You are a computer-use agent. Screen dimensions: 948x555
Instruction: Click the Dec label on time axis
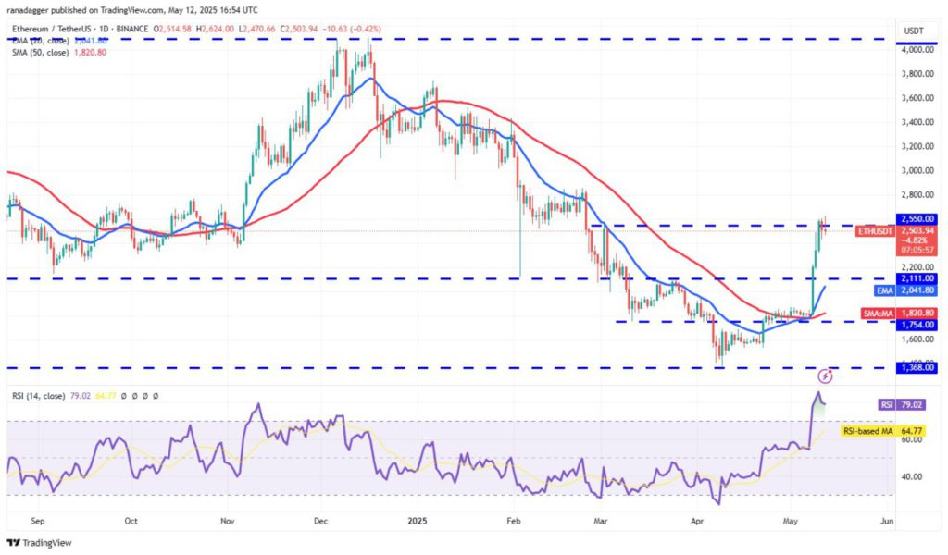pos(321,521)
